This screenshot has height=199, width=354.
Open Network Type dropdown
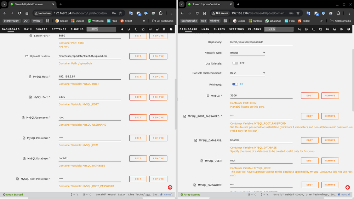pyautogui.click(x=247, y=53)
